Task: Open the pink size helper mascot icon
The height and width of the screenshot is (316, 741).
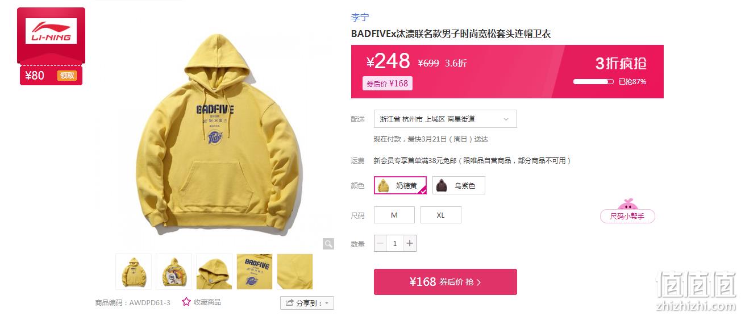Action: 627,205
